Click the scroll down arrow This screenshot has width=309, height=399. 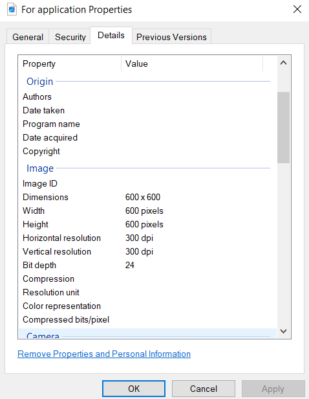pyautogui.click(x=283, y=331)
